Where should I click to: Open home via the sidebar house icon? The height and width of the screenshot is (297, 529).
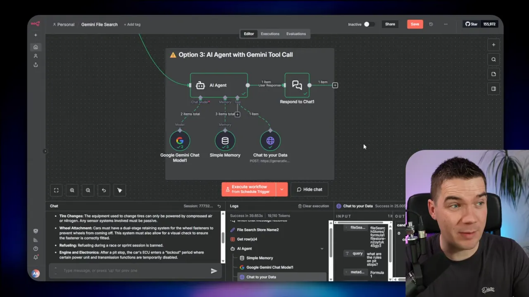click(x=36, y=47)
